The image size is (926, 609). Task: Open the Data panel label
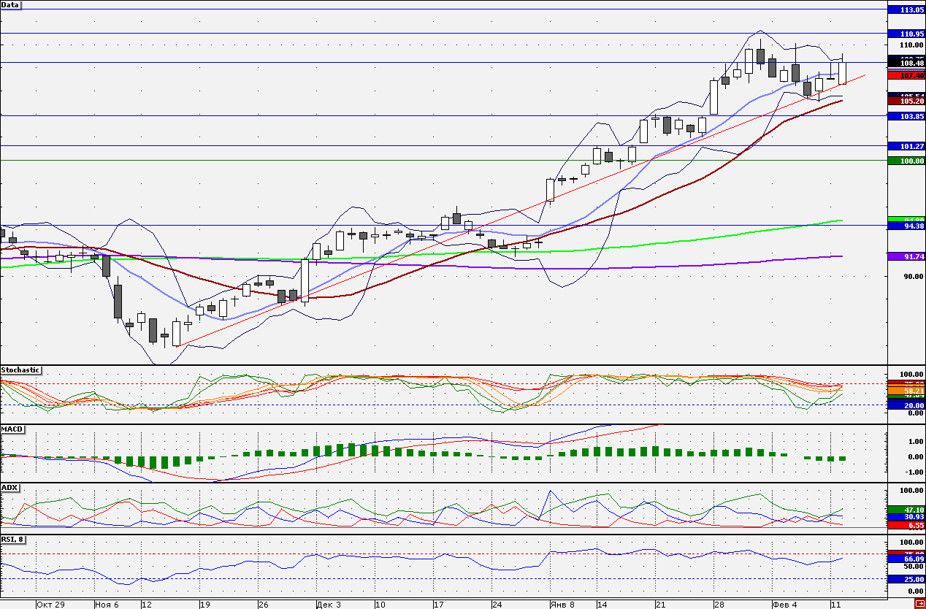click(x=11, y=5)
